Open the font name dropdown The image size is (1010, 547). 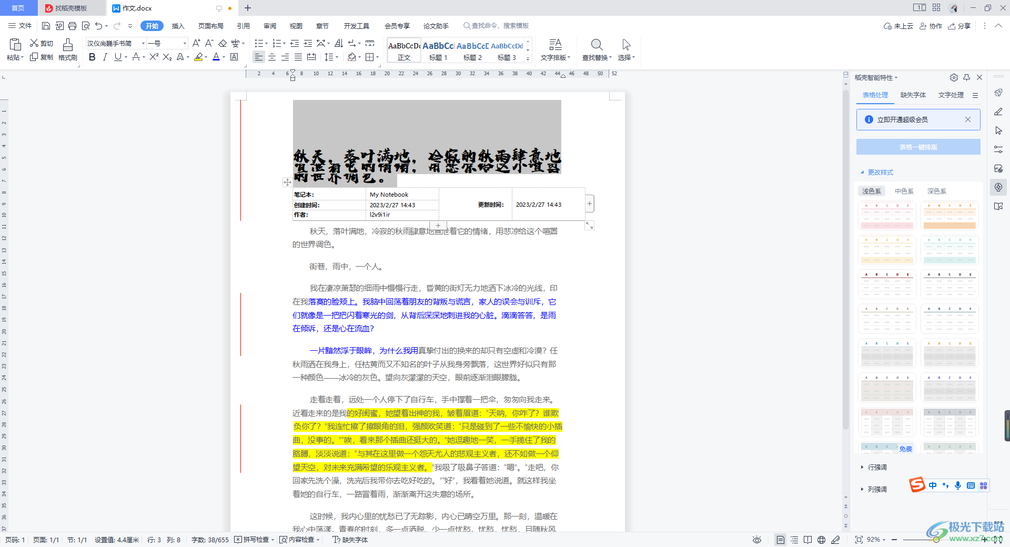tap(143, 43)
